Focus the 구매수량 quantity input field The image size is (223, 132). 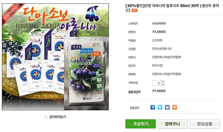tap(156, 83)
